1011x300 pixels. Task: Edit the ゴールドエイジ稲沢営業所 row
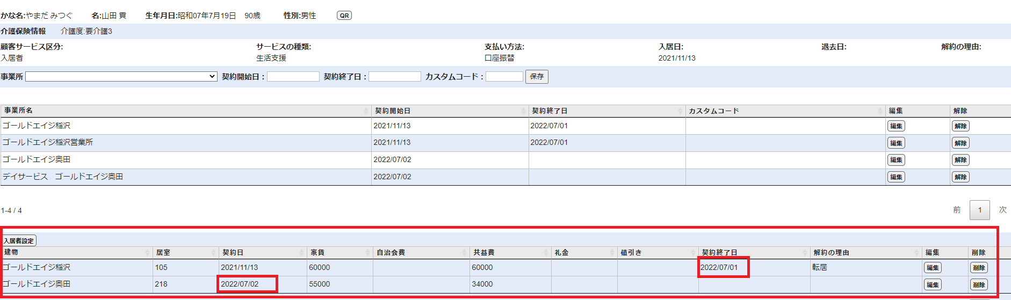[896, 143]
